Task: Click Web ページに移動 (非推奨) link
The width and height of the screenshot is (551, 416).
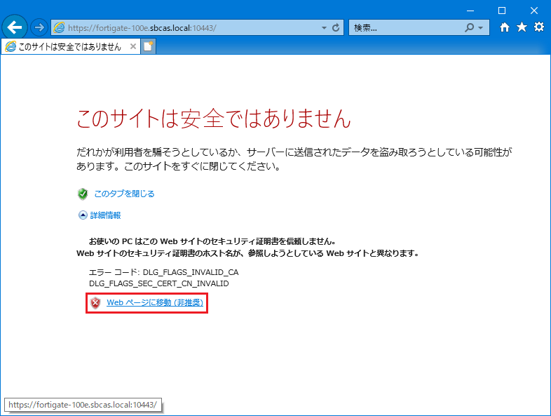Action: point(154,303)
